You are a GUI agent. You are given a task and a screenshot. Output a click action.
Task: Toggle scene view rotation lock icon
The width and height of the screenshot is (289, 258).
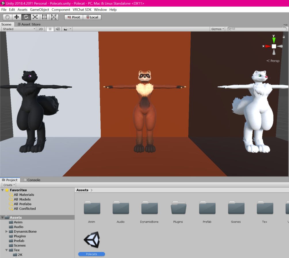(284, 37)
